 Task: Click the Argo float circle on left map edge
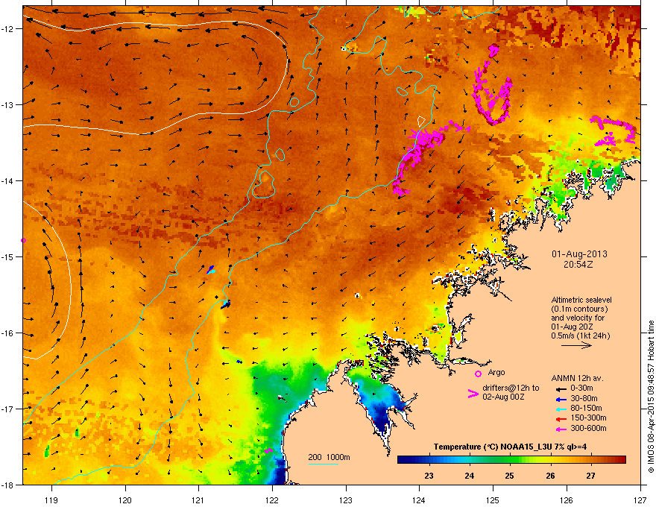pos(23,241)
